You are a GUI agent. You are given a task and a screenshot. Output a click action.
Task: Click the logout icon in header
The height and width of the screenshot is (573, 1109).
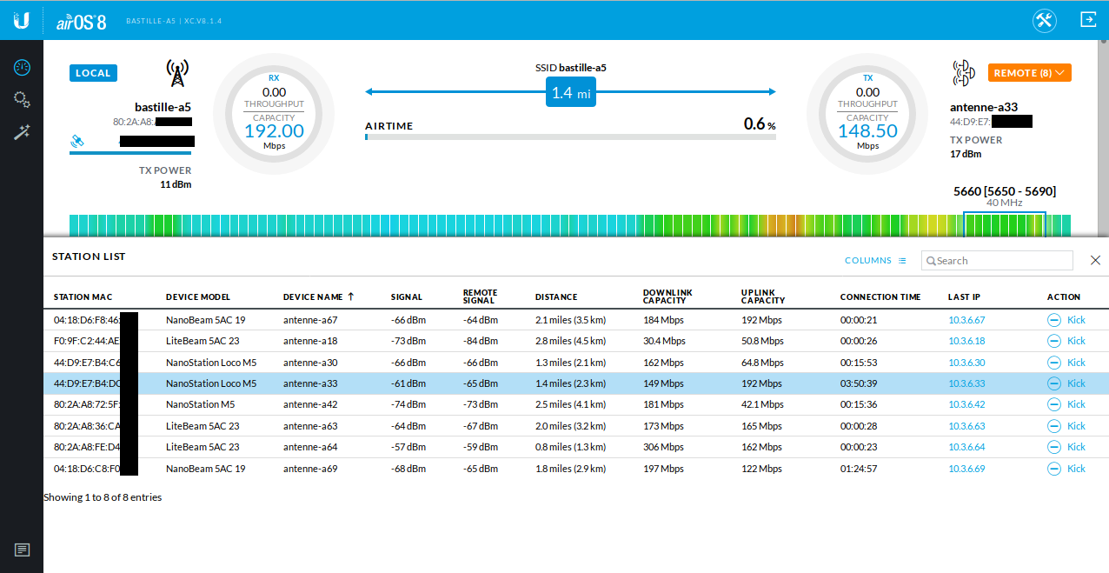click(1087, 20)
